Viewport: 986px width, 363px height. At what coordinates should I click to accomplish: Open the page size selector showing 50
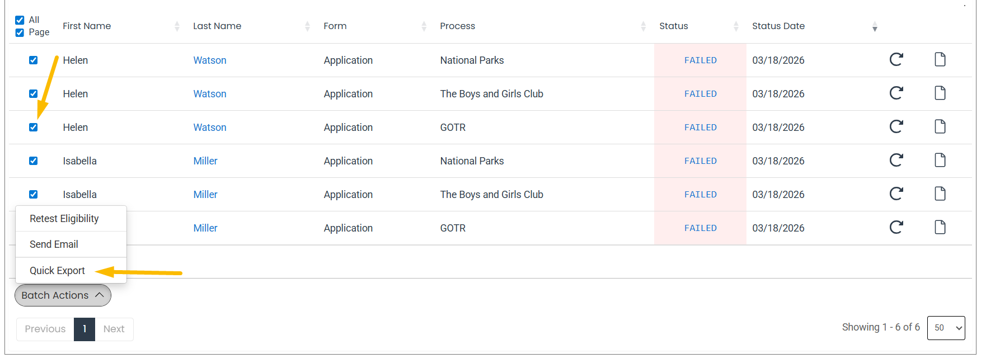pyautogui.click(x=946, y=328)
